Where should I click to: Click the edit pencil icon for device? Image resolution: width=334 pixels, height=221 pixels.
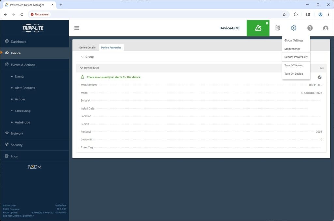pos(319,77)
